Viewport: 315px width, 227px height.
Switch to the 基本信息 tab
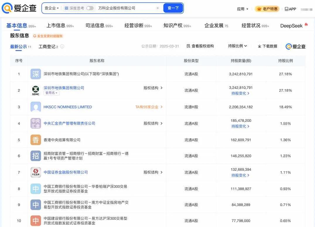(21, 26)
